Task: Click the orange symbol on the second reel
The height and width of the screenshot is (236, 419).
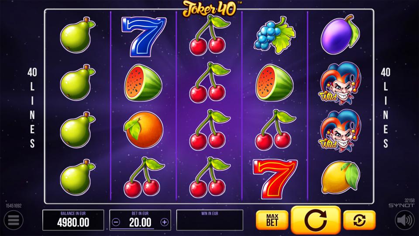Action: [x=144, y=130]
